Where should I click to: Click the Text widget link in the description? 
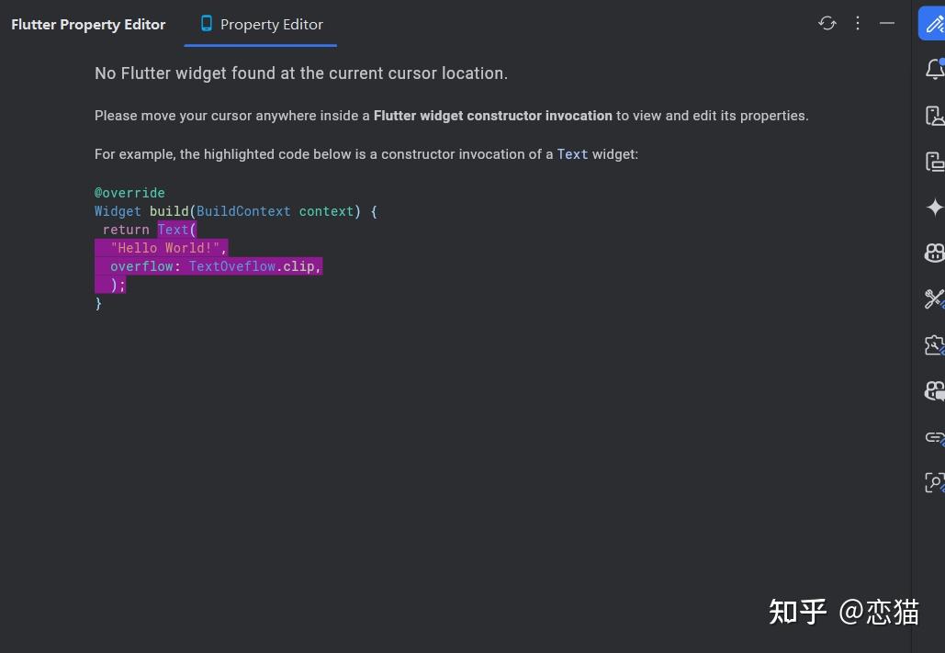click(572, 154)
